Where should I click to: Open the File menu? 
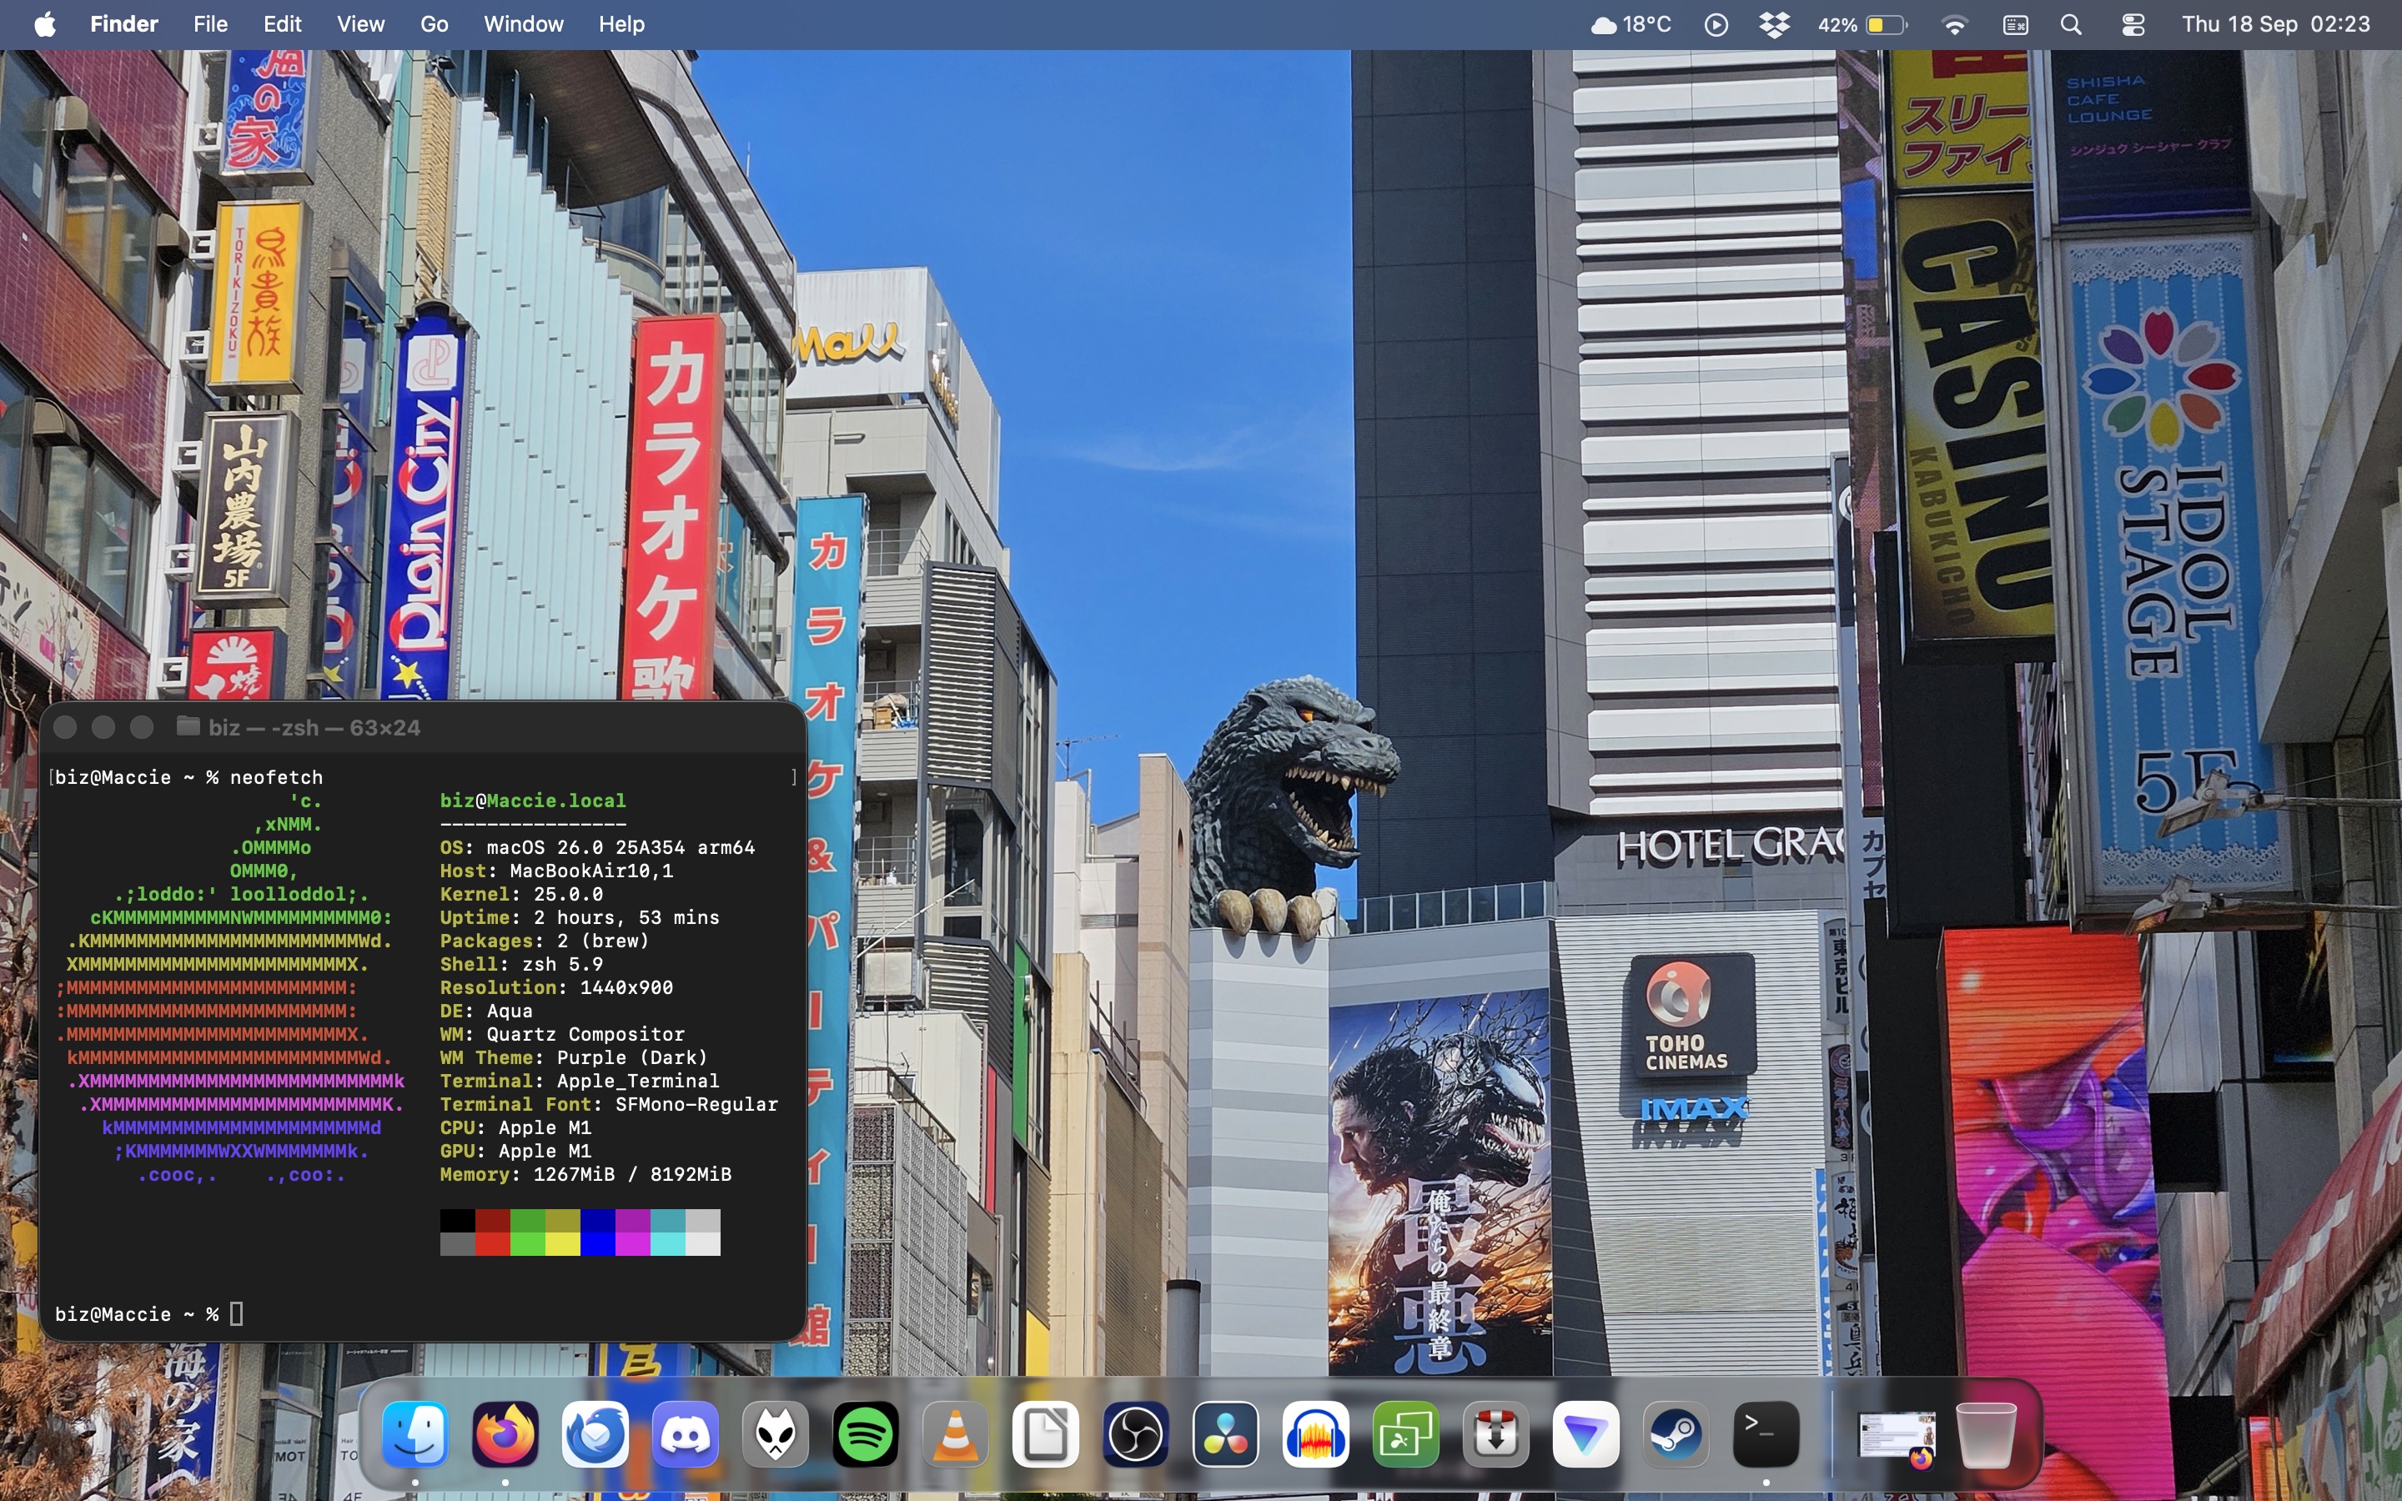pos(210,24)
